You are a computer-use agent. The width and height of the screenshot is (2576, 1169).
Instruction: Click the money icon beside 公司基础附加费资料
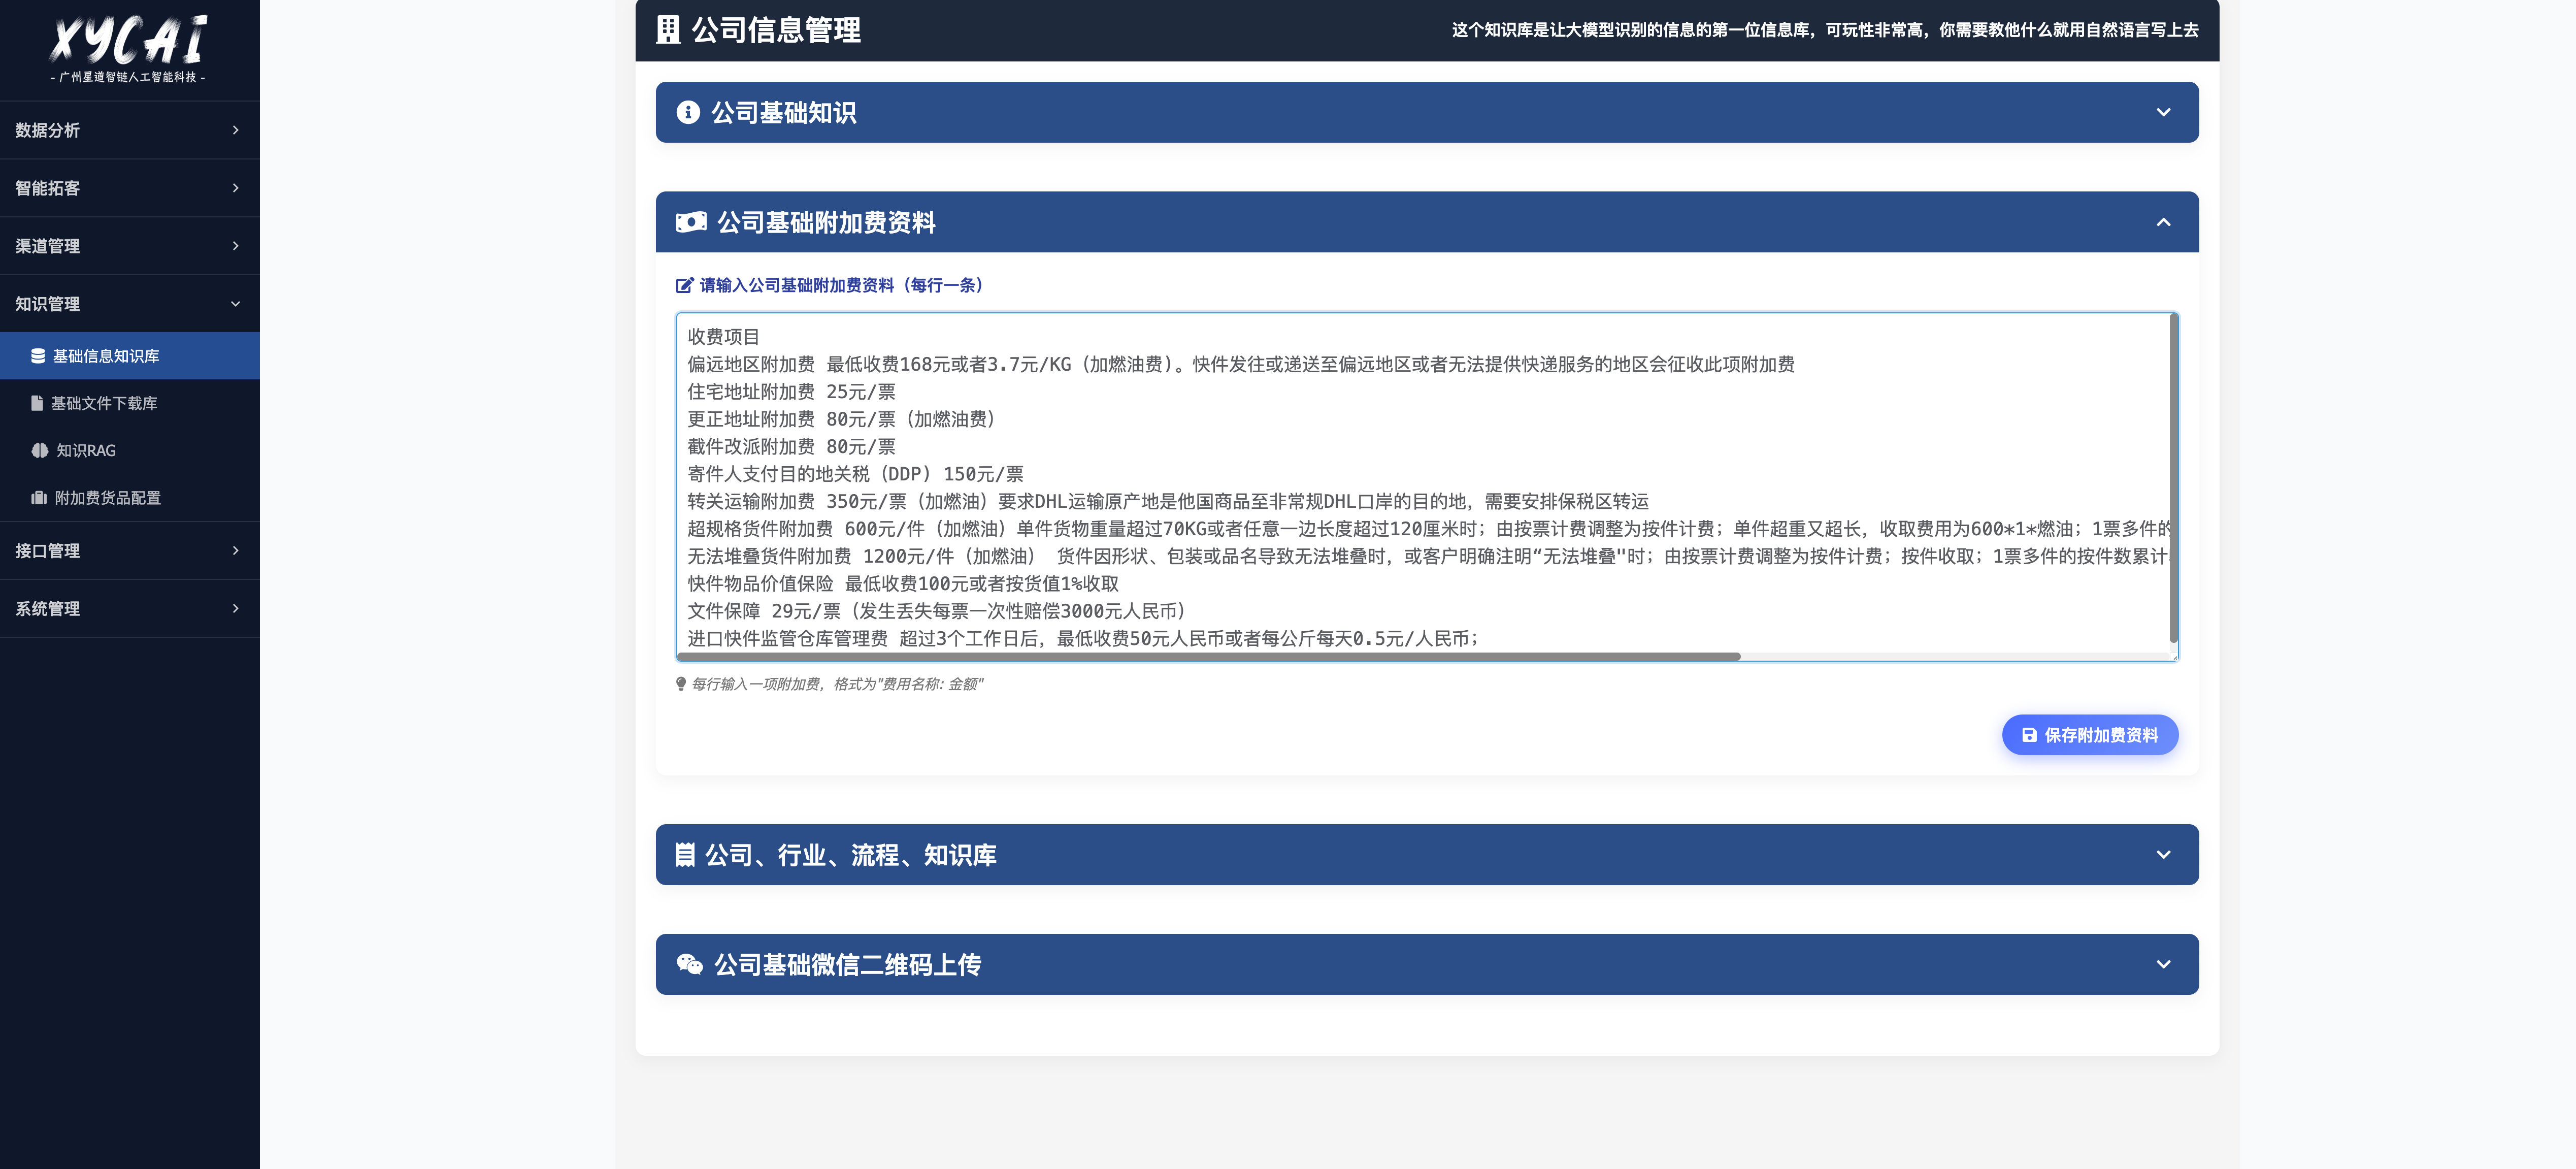point(691,222)
